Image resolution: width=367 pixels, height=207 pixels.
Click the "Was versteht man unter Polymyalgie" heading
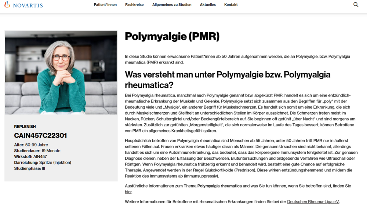pyautogui.click(x=228, y=80)
